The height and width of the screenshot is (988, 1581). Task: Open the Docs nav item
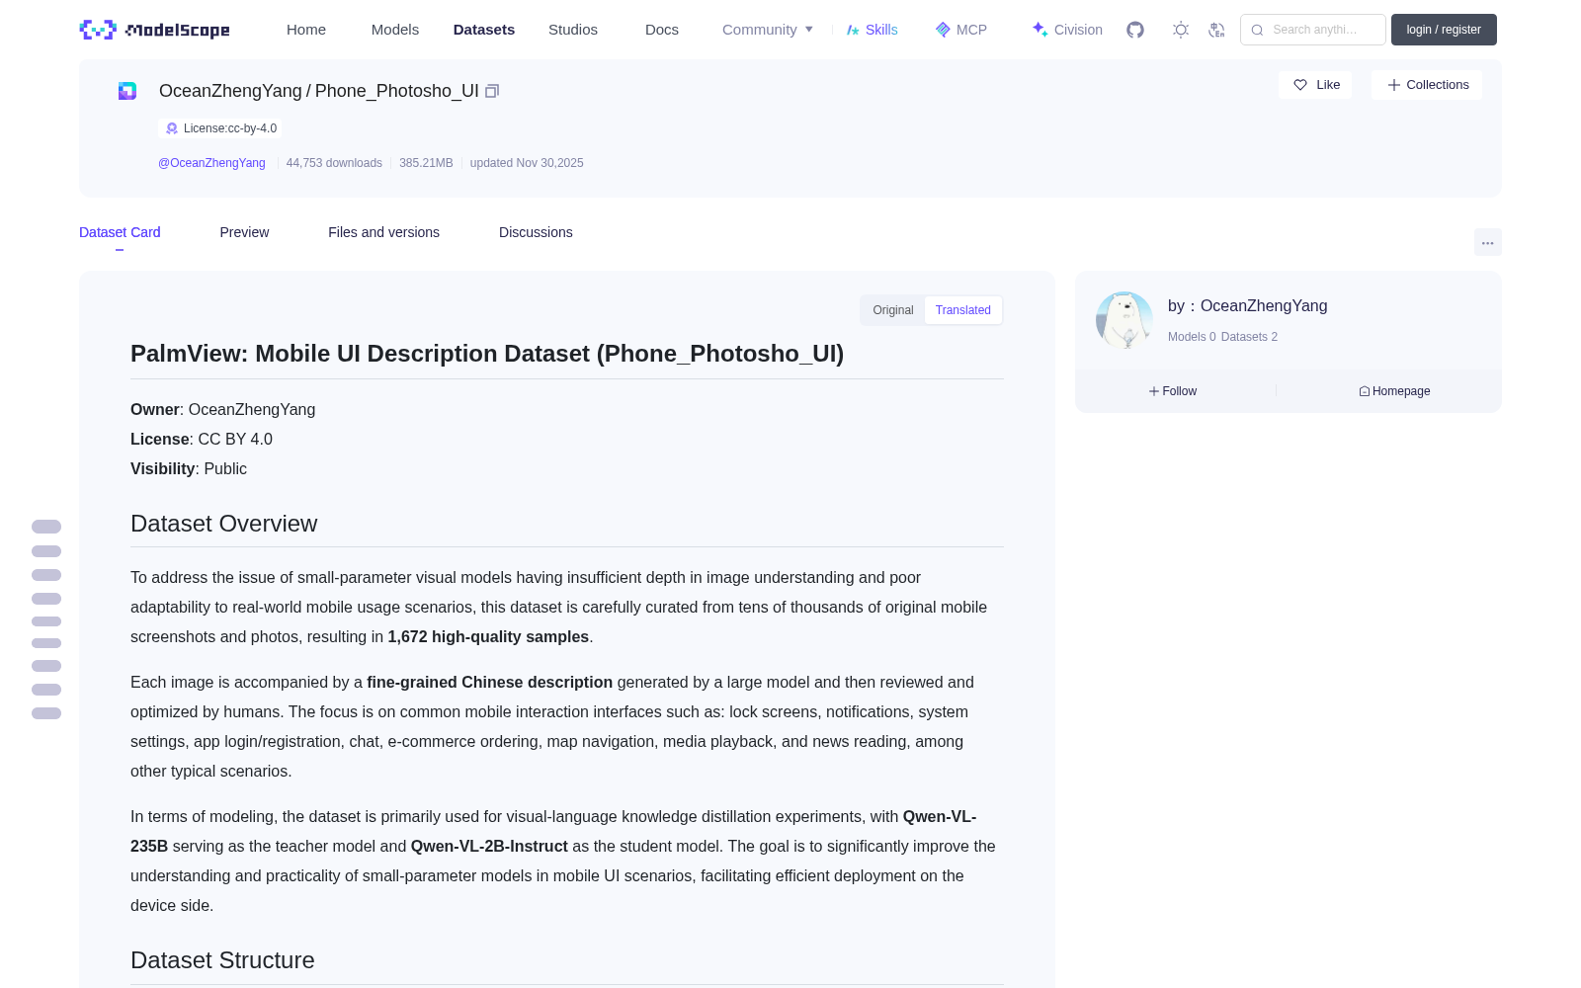(662, 30)
